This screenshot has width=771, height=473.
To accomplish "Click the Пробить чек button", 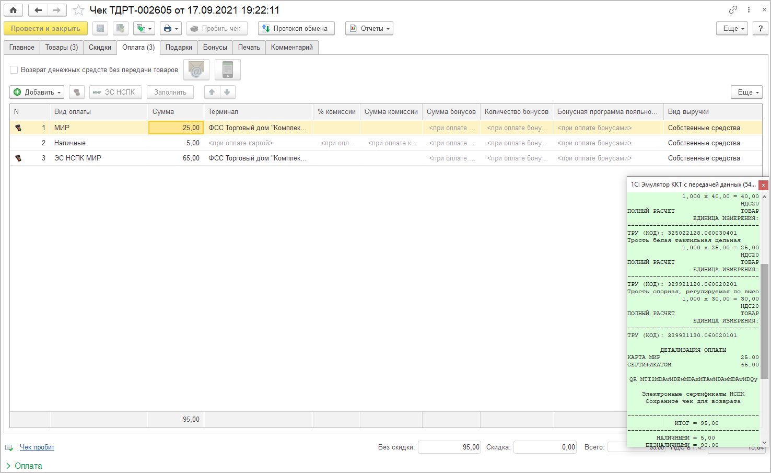I will (217, 28).
